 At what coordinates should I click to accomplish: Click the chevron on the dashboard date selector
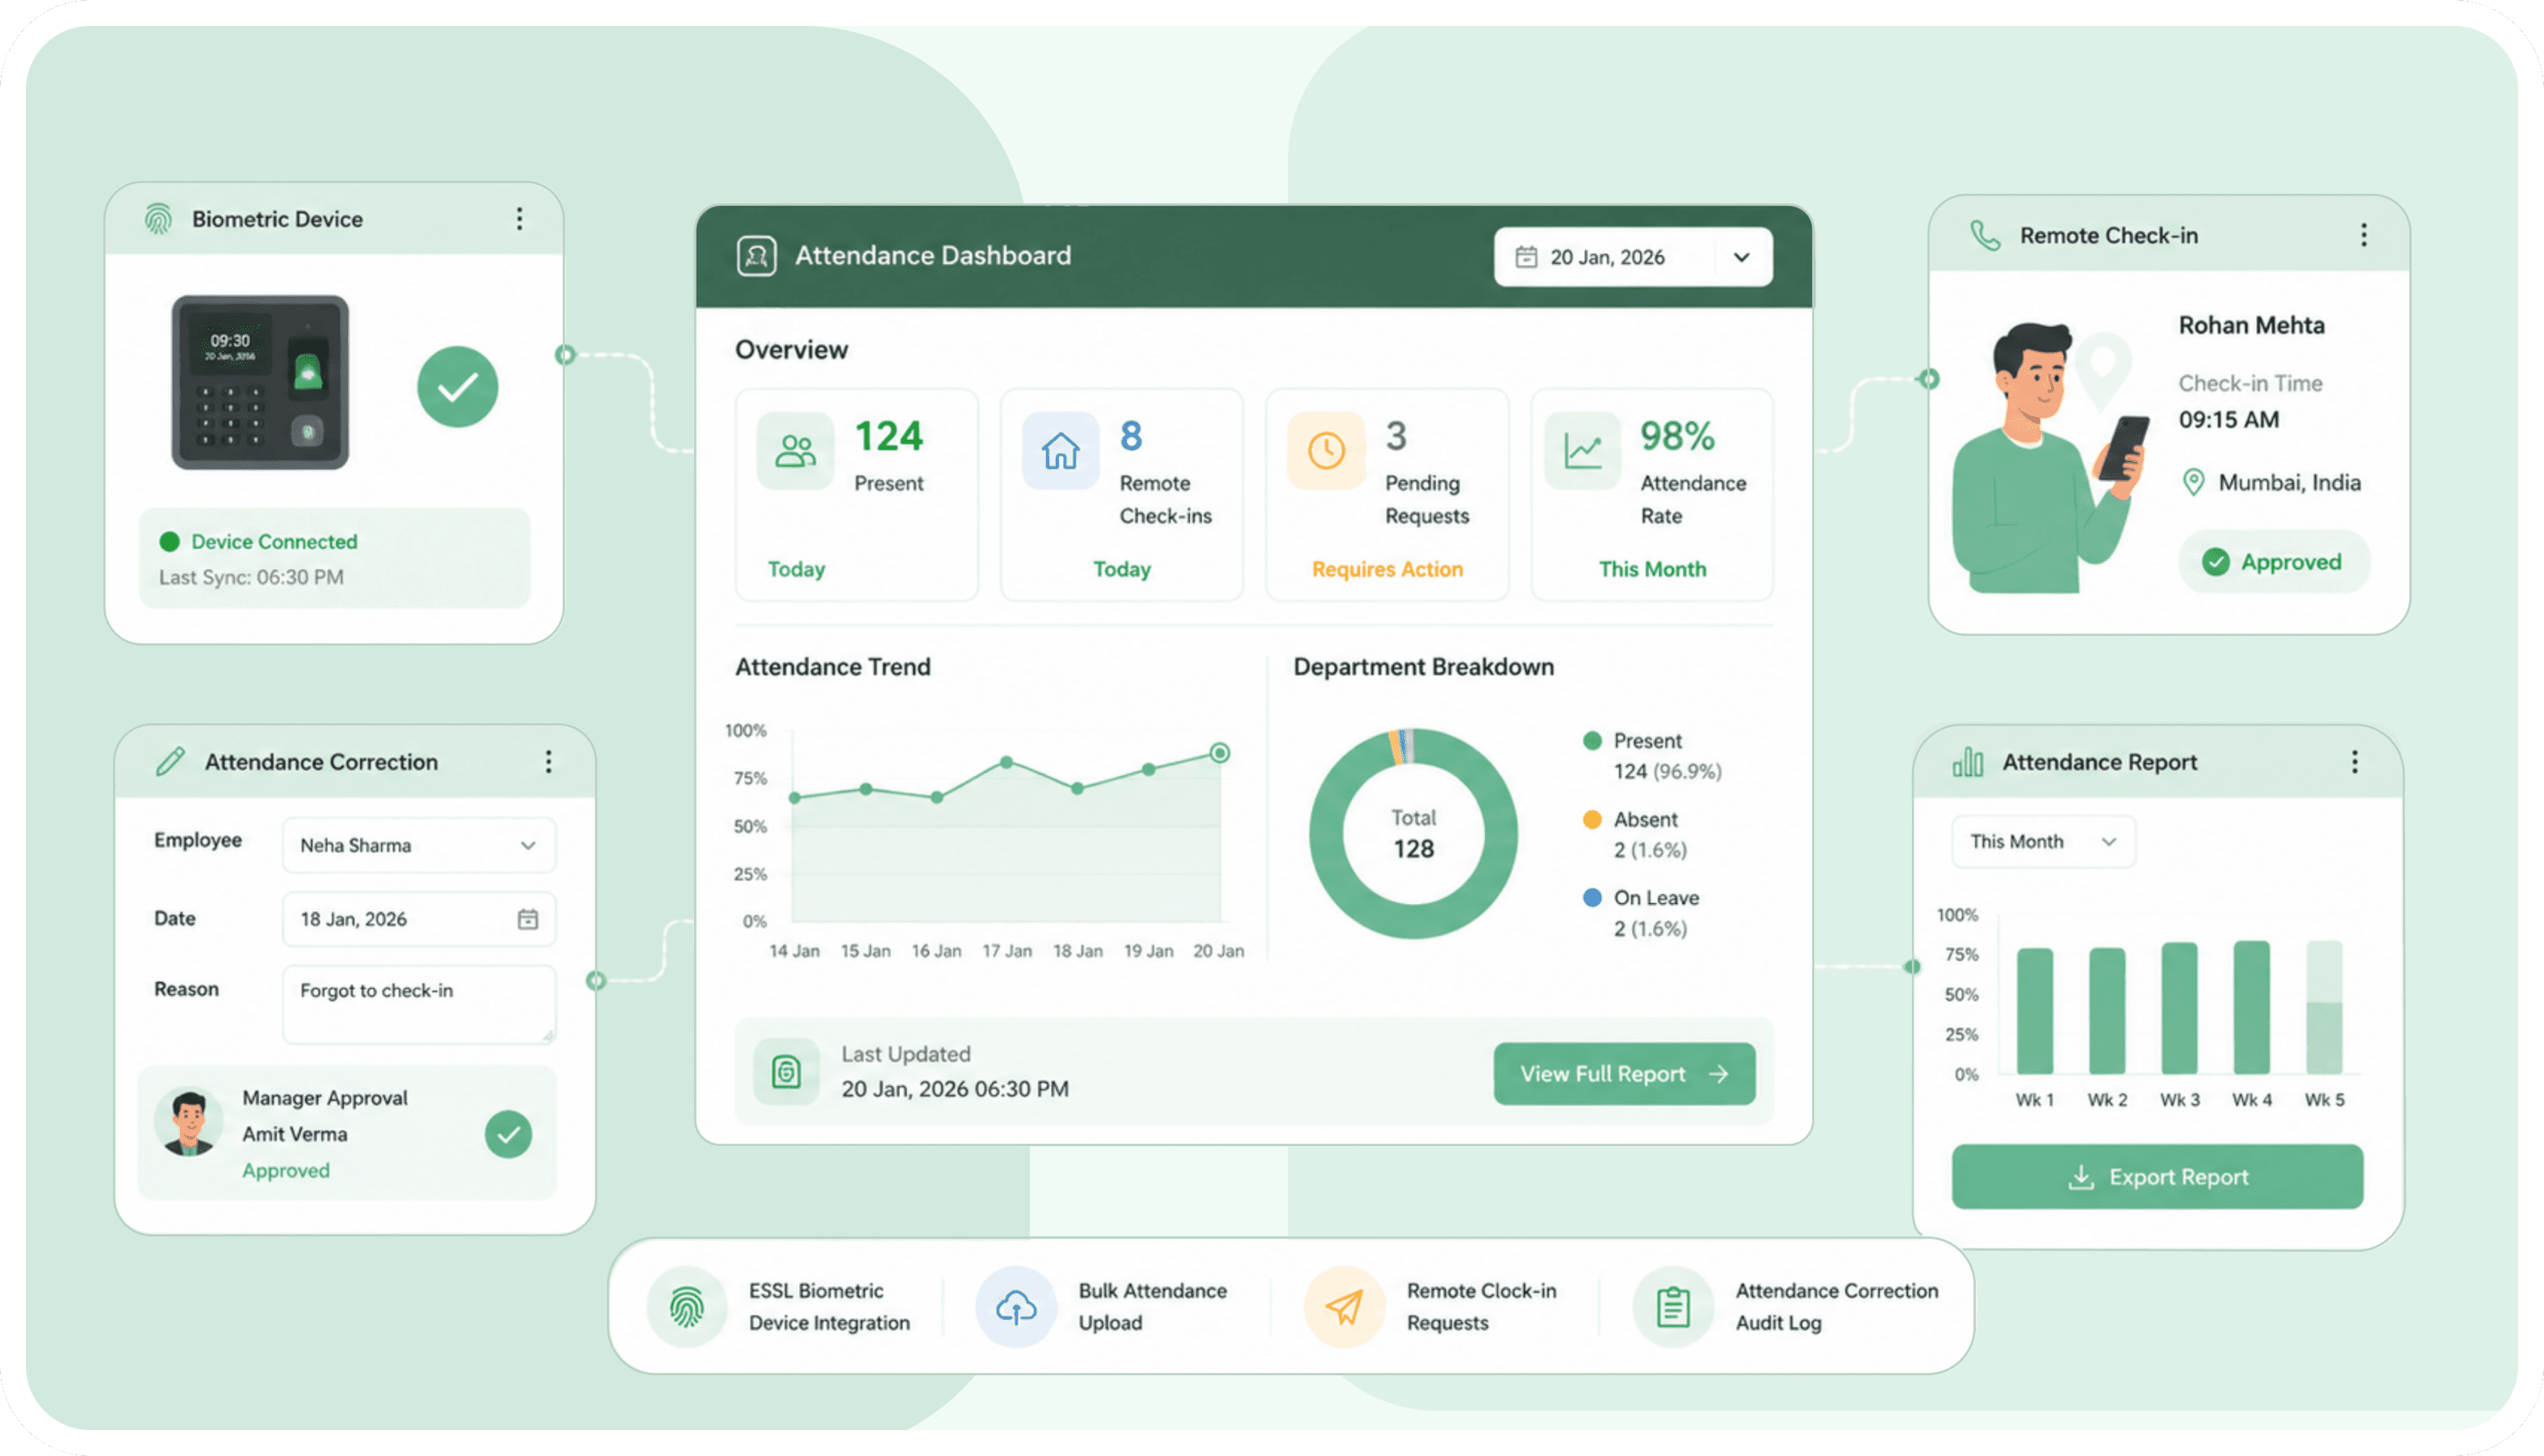(x=1741, y=257)
